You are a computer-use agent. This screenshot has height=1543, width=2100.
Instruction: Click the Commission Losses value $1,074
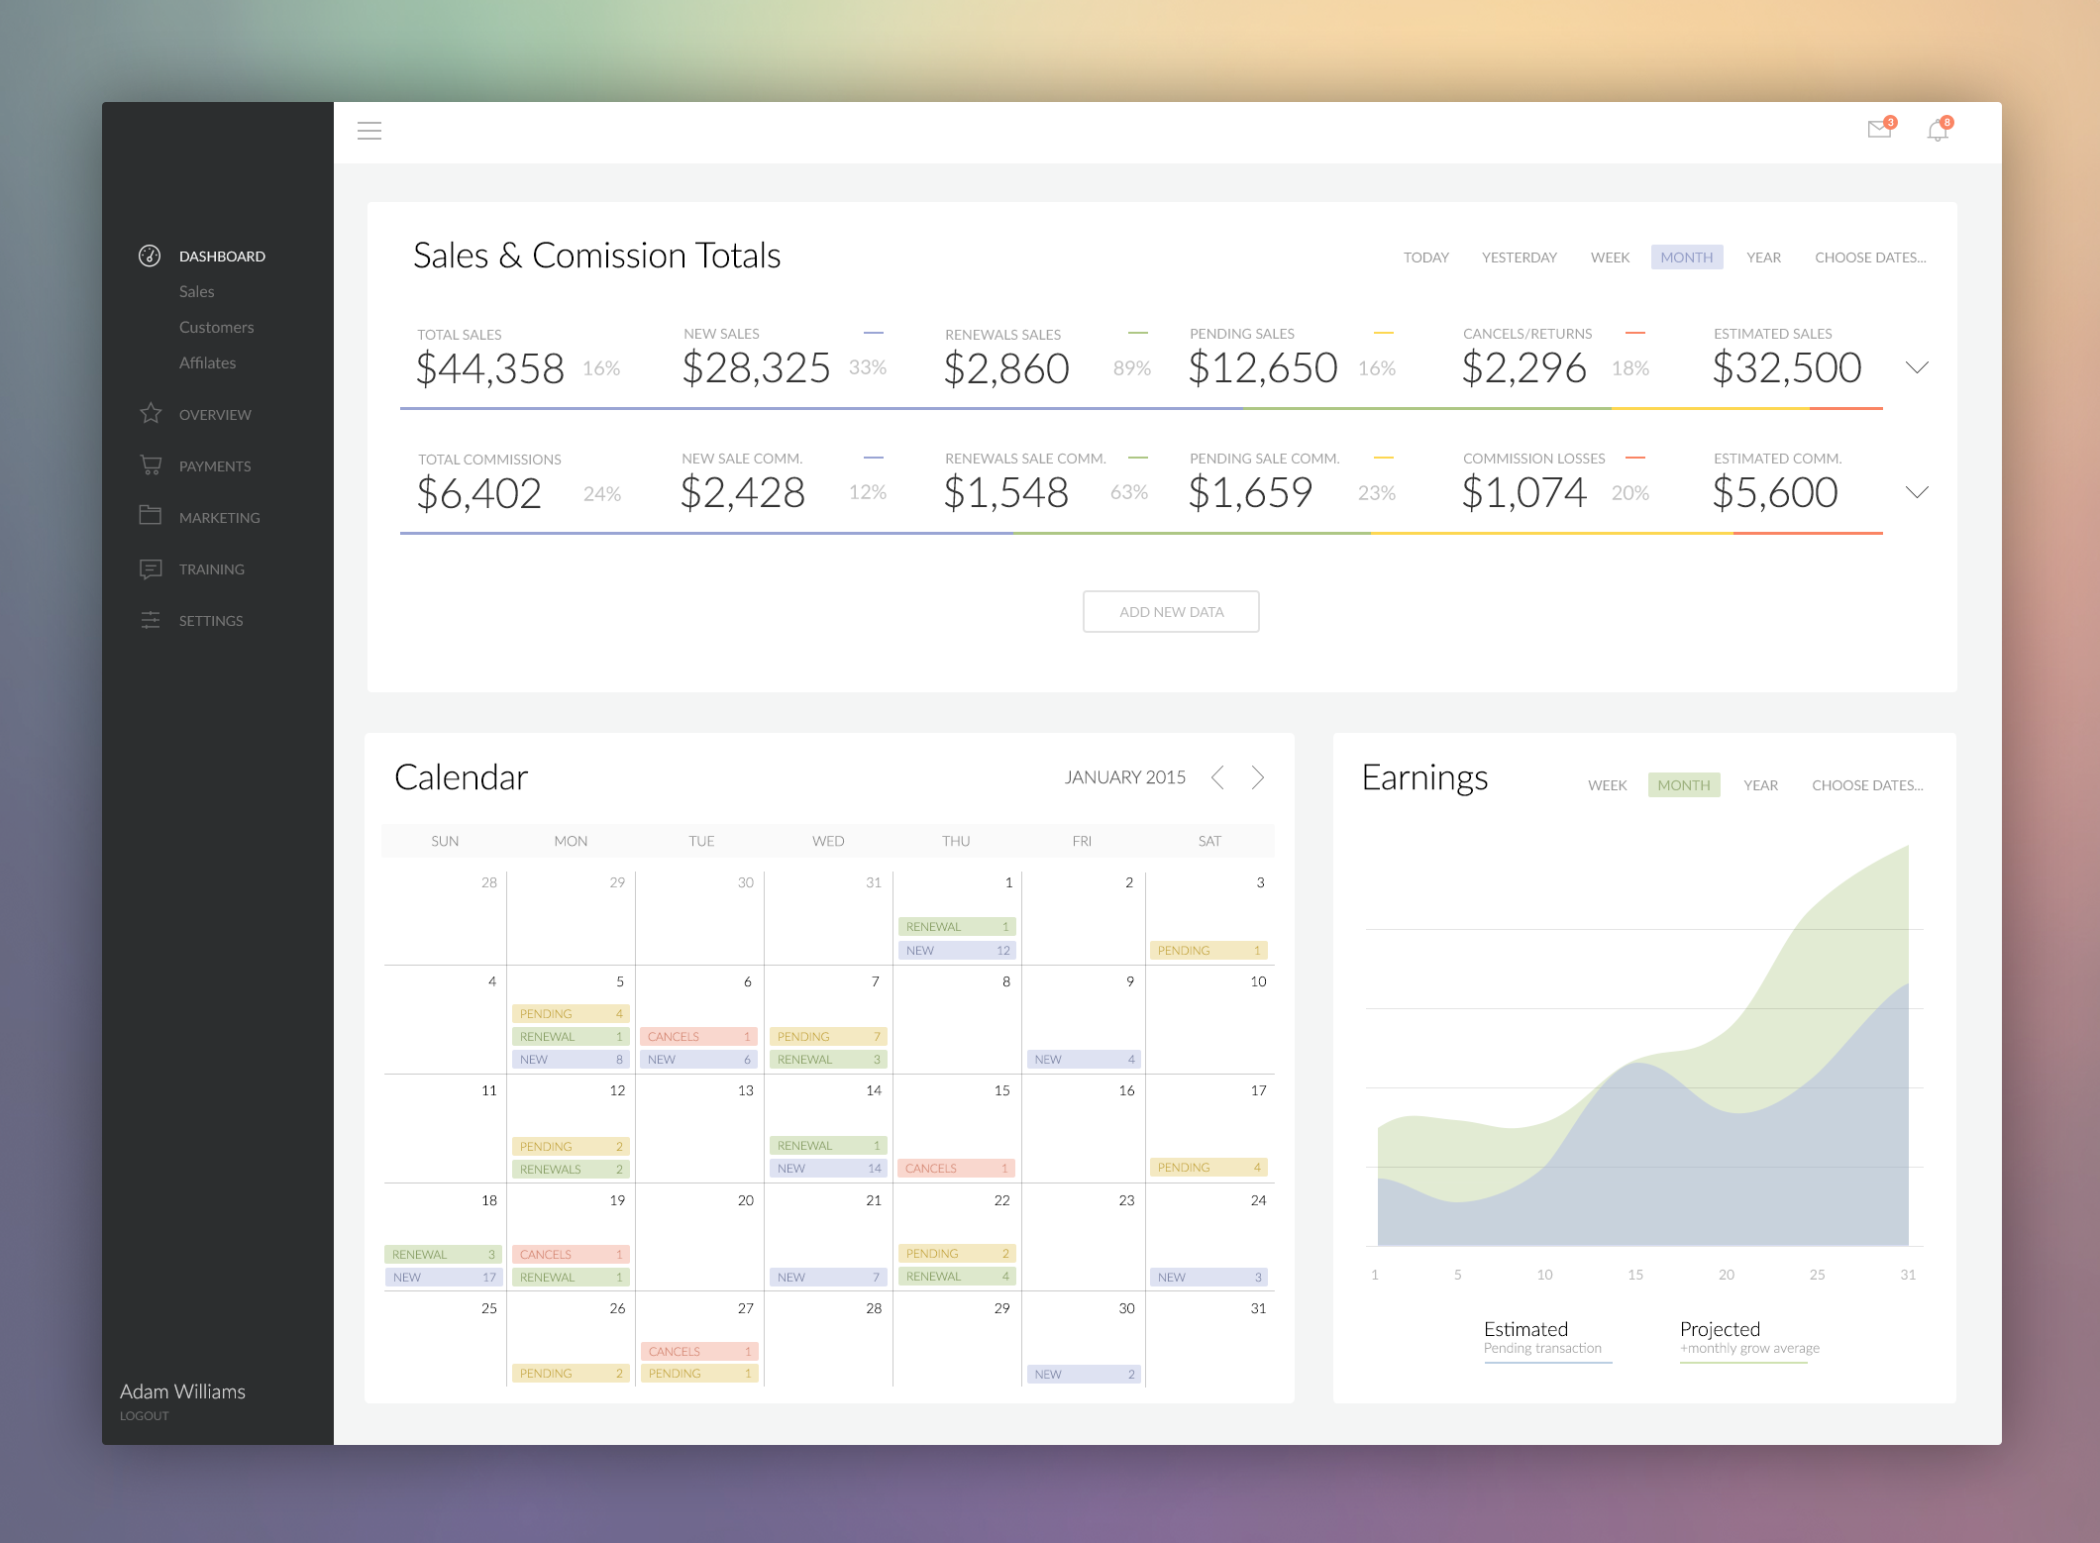(x=1523, y=492)
